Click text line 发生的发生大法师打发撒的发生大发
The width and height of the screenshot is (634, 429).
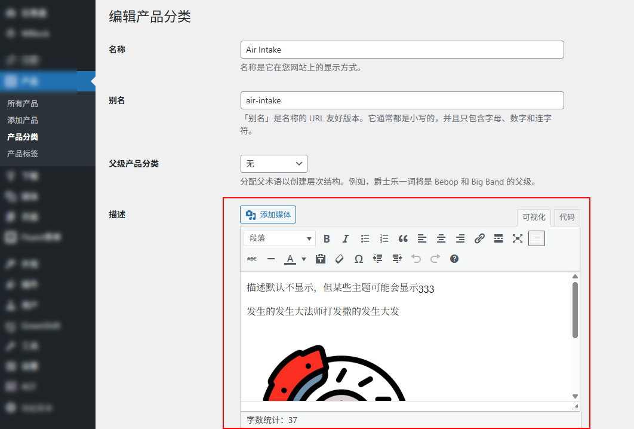pyautogui.click(x=323, y=311)
